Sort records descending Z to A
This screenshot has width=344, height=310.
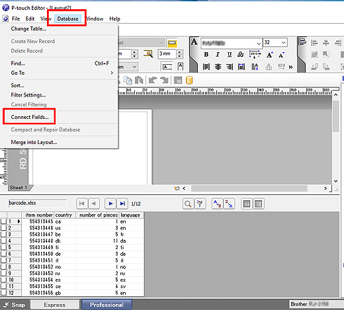point(229,204)
